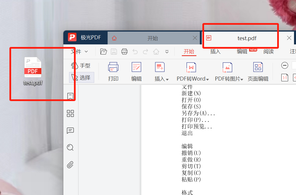This screenshot has height=195, width=296.
Task: Select the 阅读 ribbon tab
Action: pos(269,52)
